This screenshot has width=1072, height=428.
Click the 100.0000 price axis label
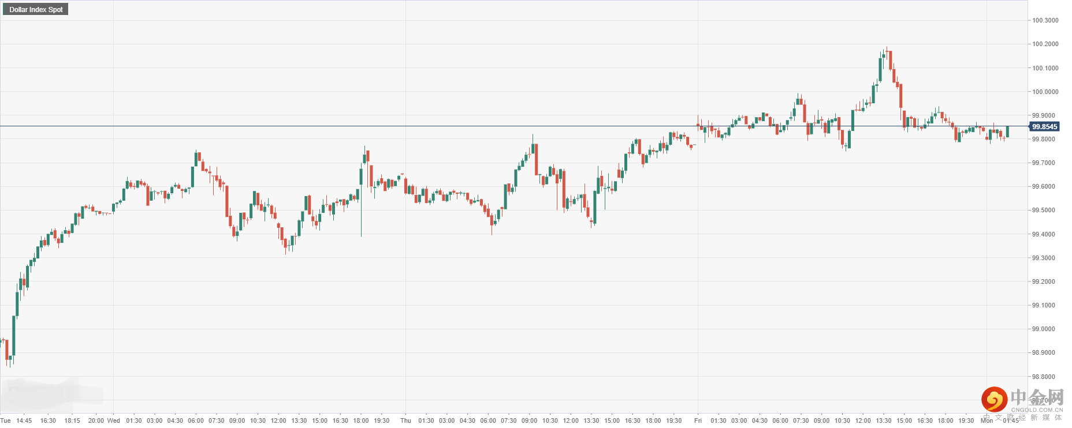click(x=1045, y=92)
